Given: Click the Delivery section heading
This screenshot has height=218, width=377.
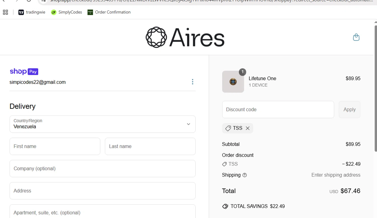Looking at the screenshot, I should pyautogui.click(x=23, y=106).
